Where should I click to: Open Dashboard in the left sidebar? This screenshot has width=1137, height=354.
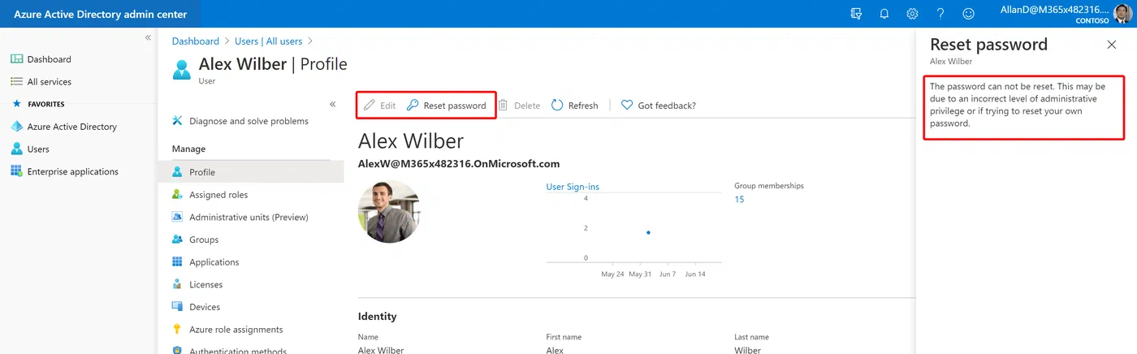[x=49, y=59]
